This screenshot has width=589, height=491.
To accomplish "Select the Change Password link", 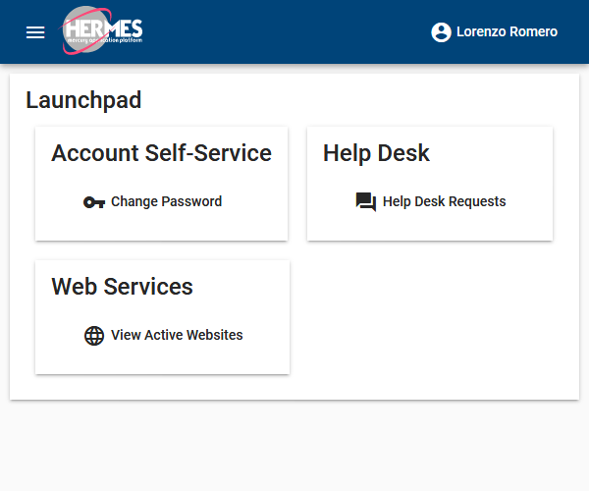I will [166, 202].
